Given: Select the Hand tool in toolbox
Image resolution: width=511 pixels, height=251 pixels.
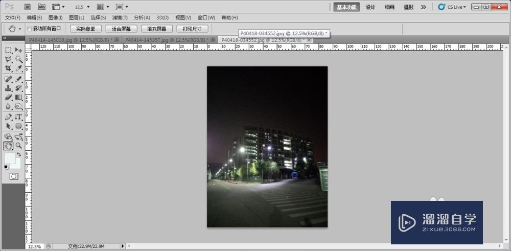Looking at the screenshot, I should (x=9, y=146).
